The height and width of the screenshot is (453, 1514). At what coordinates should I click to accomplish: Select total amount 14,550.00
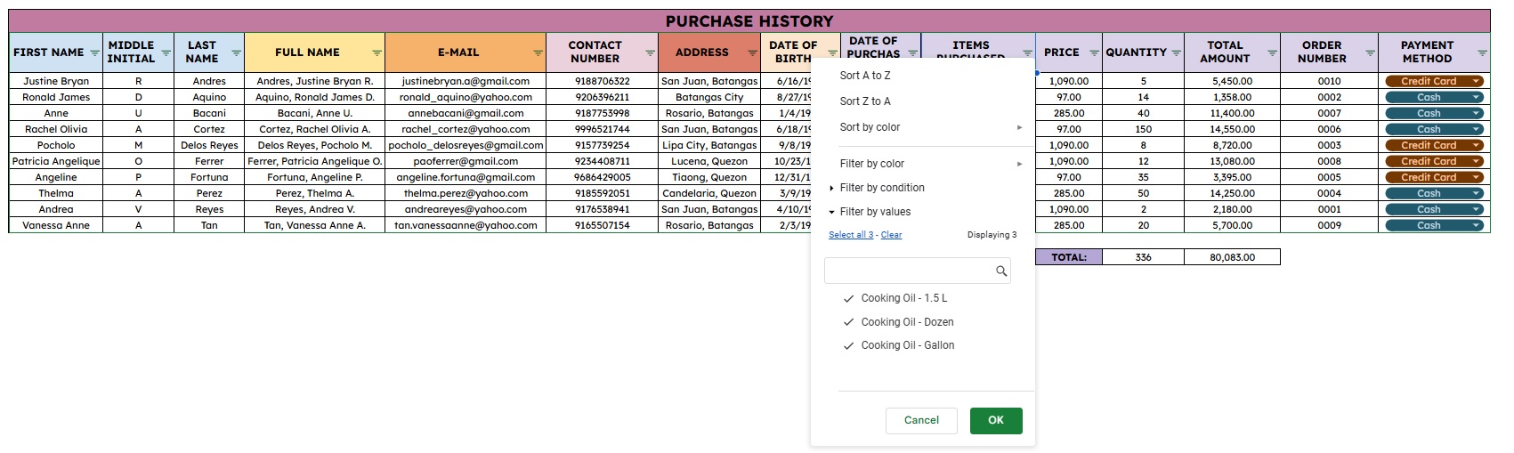click(1232, 129)
